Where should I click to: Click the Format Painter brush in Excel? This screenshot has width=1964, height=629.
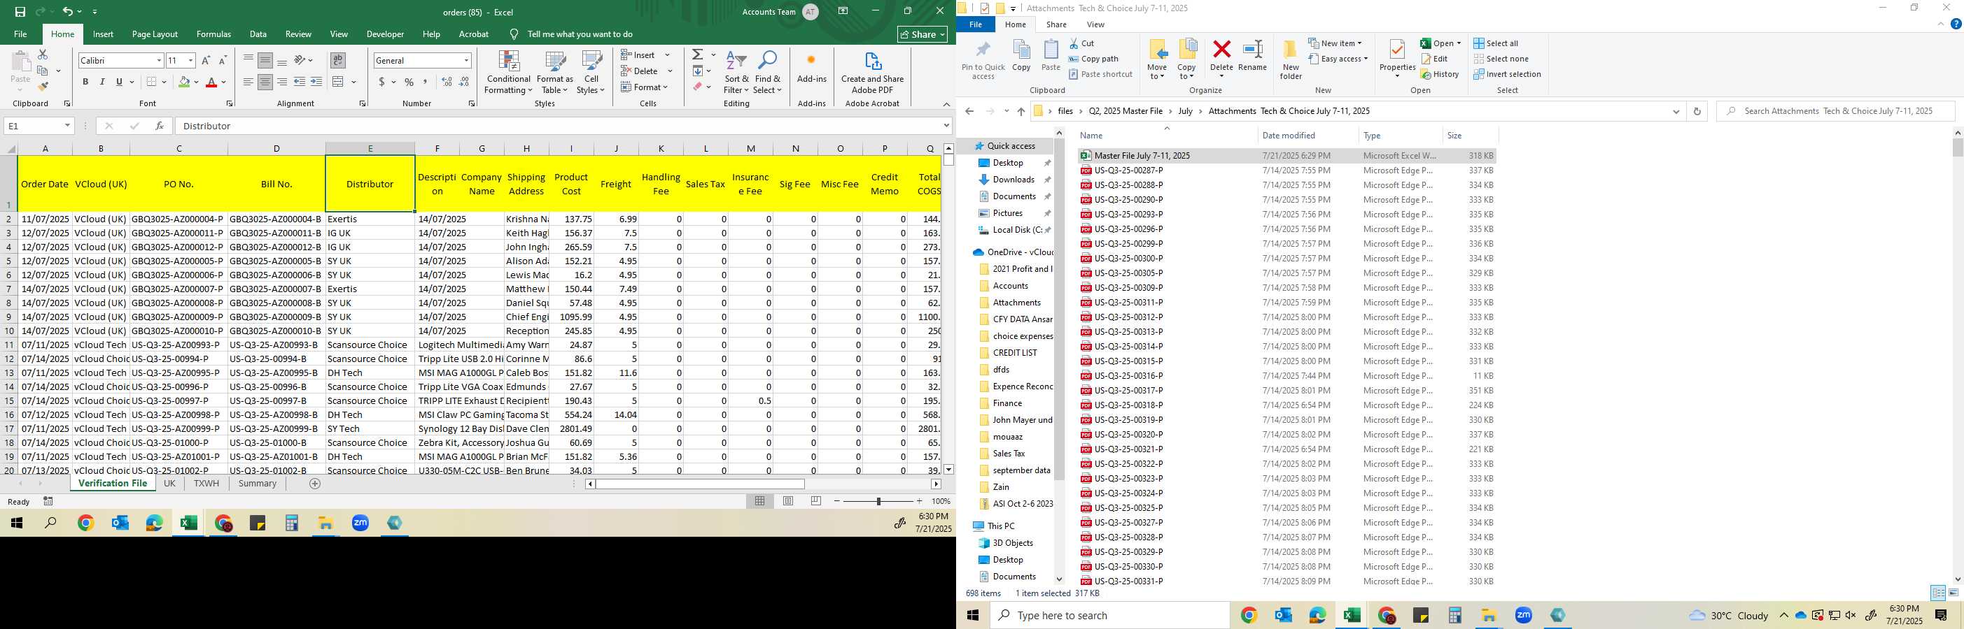click(43, 86)
